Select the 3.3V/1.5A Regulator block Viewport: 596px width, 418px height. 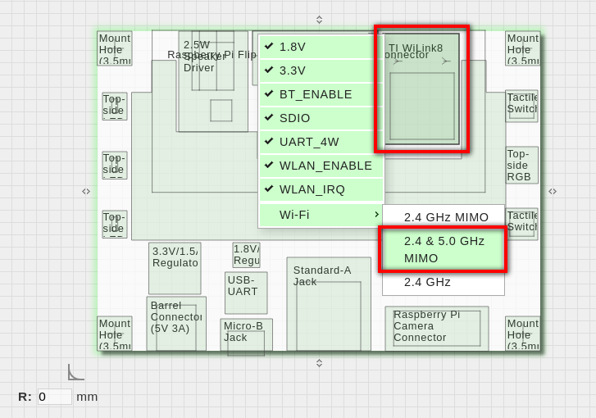click(175, 268)
